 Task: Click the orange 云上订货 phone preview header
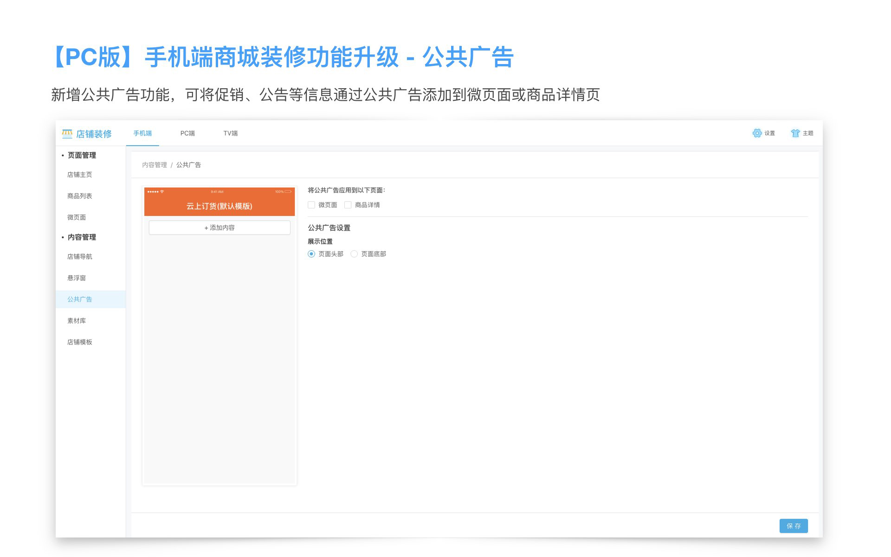pyautogui.click(x=220, y=206)
